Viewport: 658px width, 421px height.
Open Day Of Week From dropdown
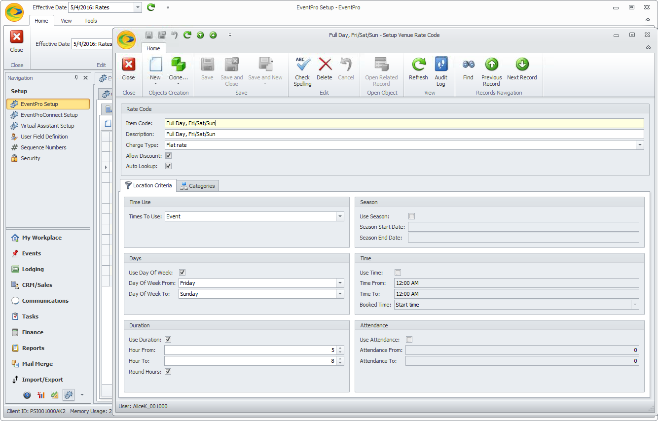coord(340,283)
